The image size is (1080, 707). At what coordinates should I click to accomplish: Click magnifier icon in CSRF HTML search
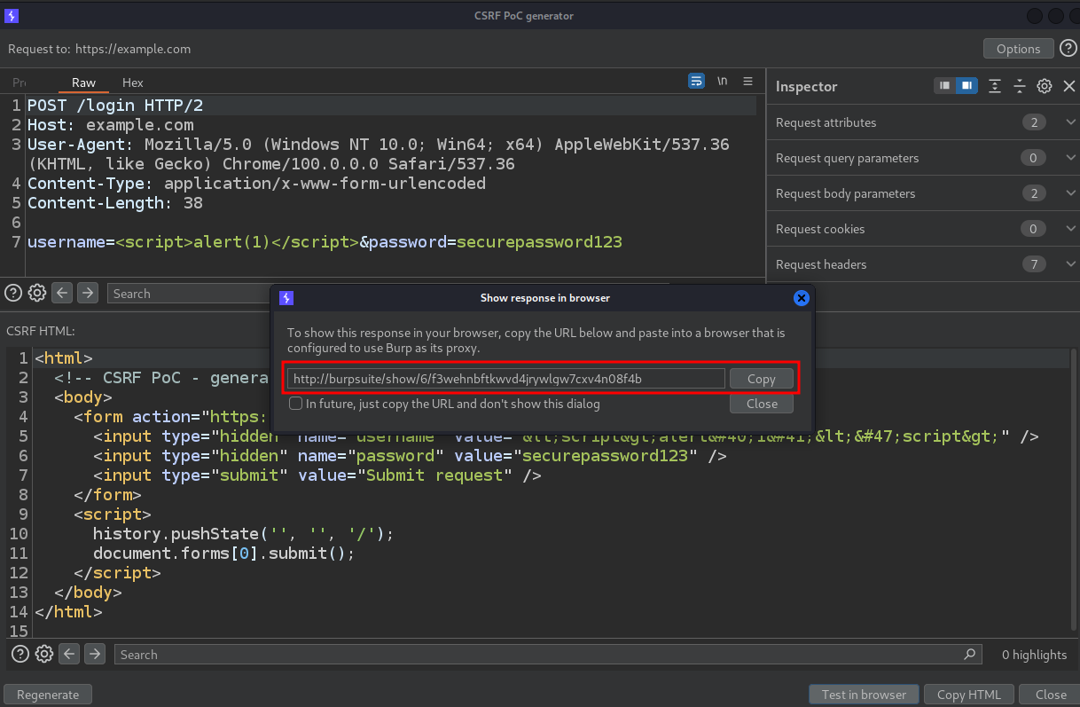969,655
